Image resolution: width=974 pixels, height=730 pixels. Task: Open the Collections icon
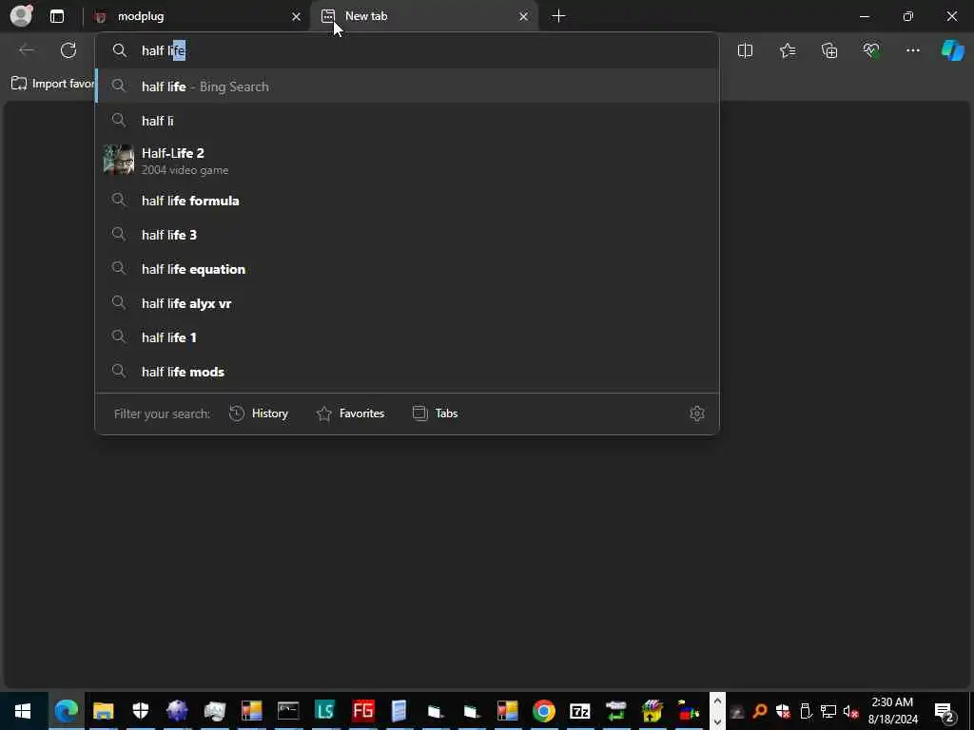click(x=829, y=51)
